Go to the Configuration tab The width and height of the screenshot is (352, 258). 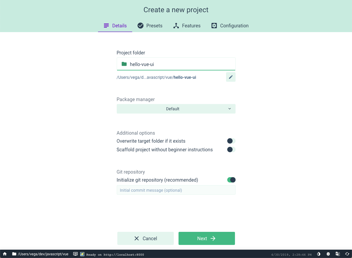click(x=230, y=26)
